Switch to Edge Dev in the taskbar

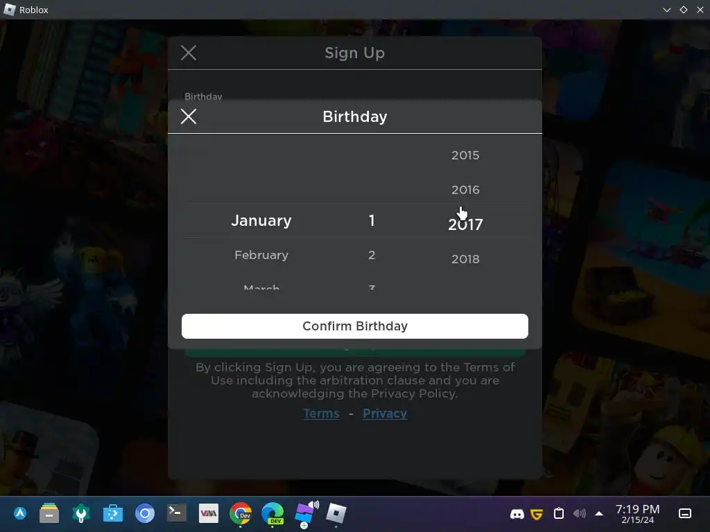click(272, 513)
